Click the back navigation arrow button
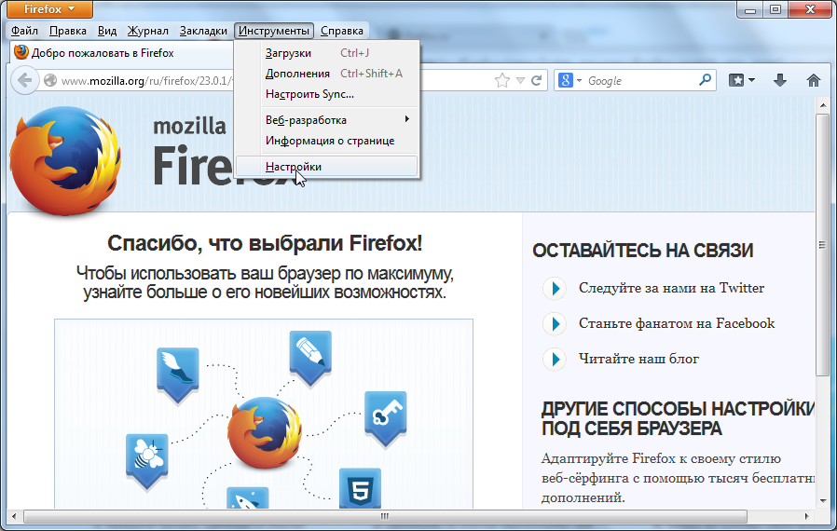837x531 pixels. coord(24,81)
